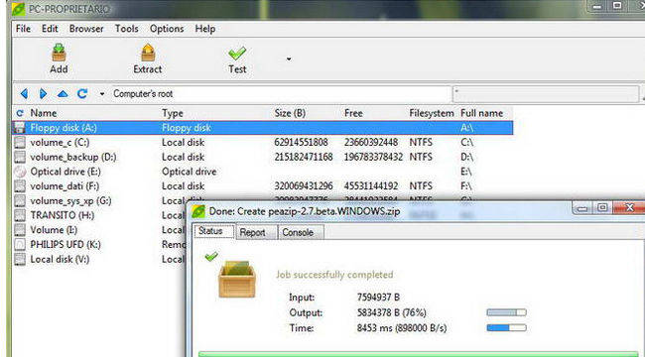The image size is (645, 357).
Task: Sort by the Full name column header
Action: tap(481, 113)
